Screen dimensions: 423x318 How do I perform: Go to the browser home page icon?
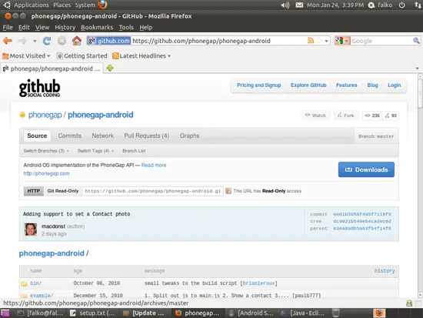coord(77,41)
